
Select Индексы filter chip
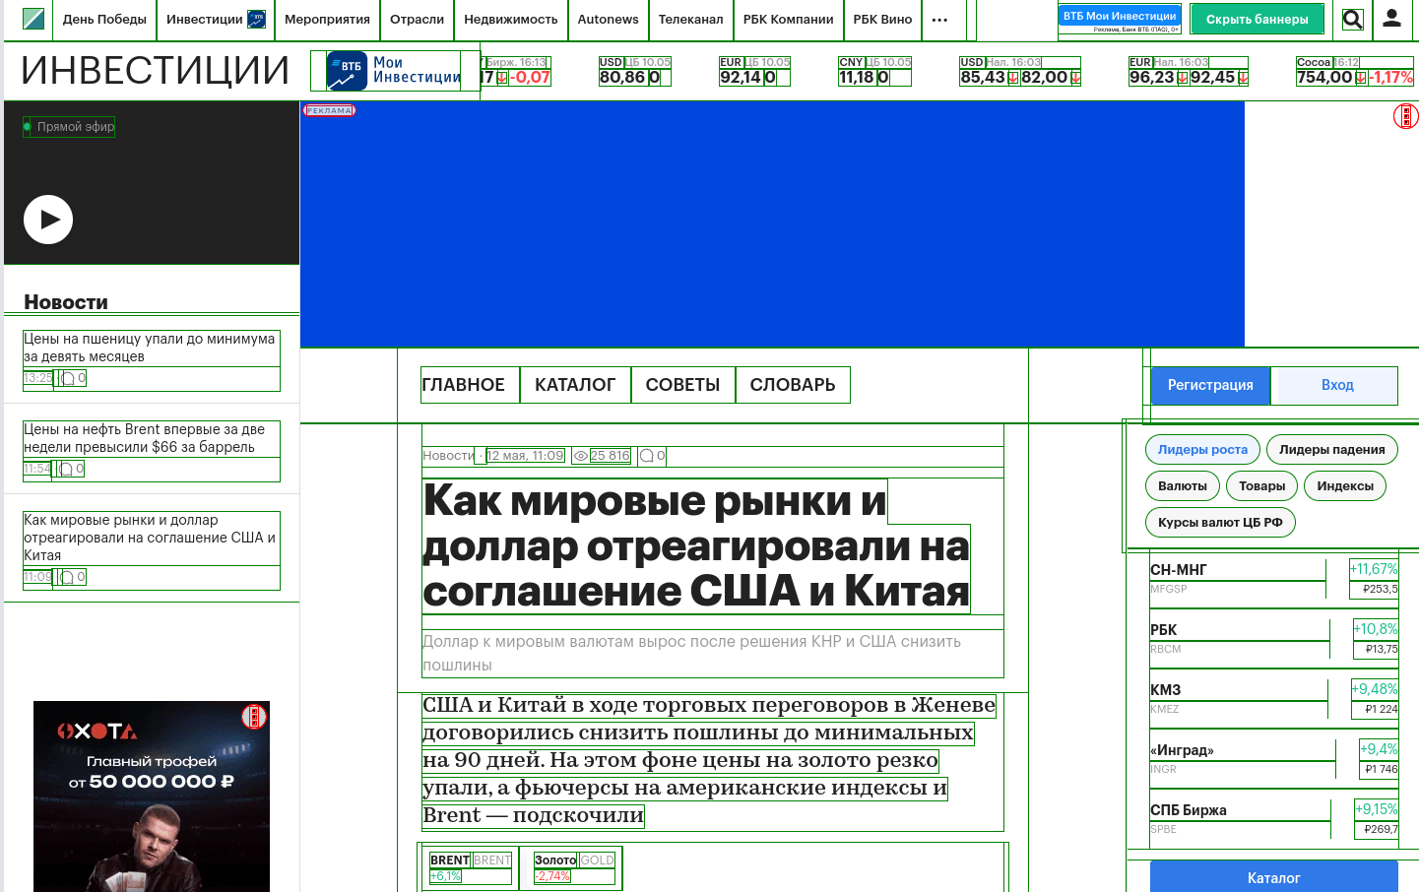(1345, 486)
